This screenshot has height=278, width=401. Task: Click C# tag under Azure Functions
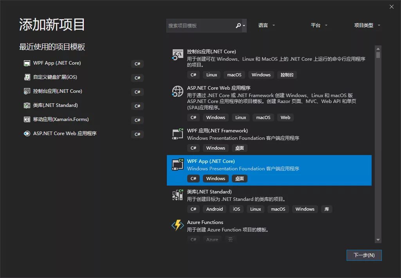193,240
